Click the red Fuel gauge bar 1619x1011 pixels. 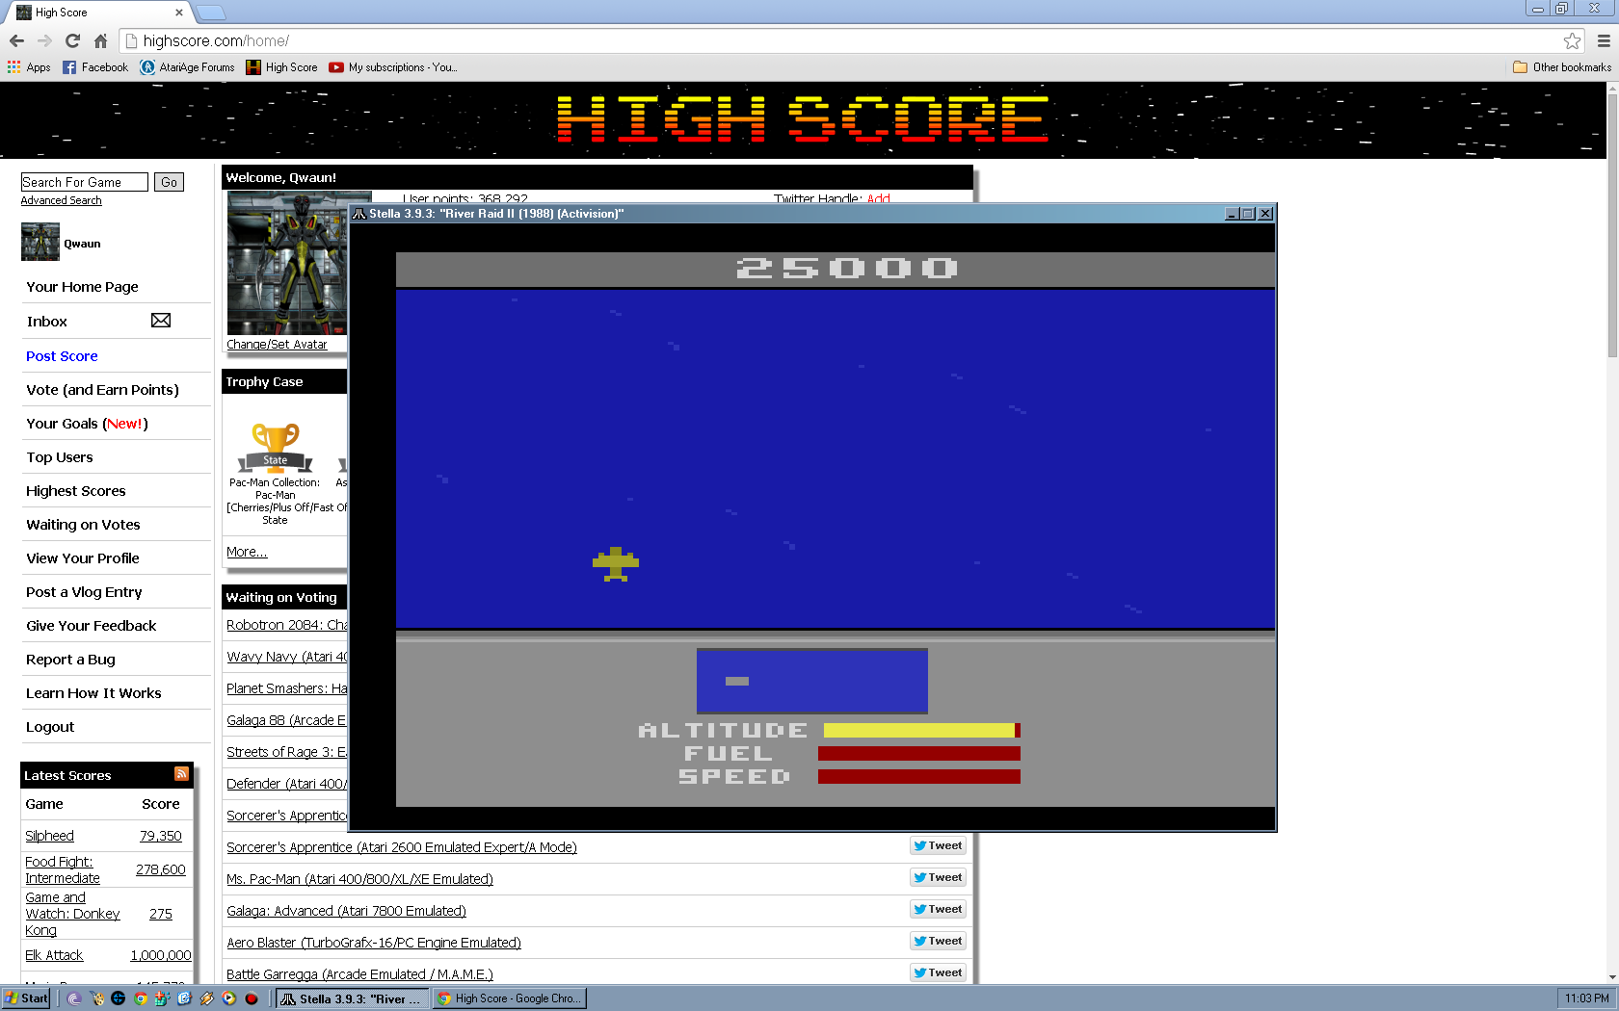point(919,754)
